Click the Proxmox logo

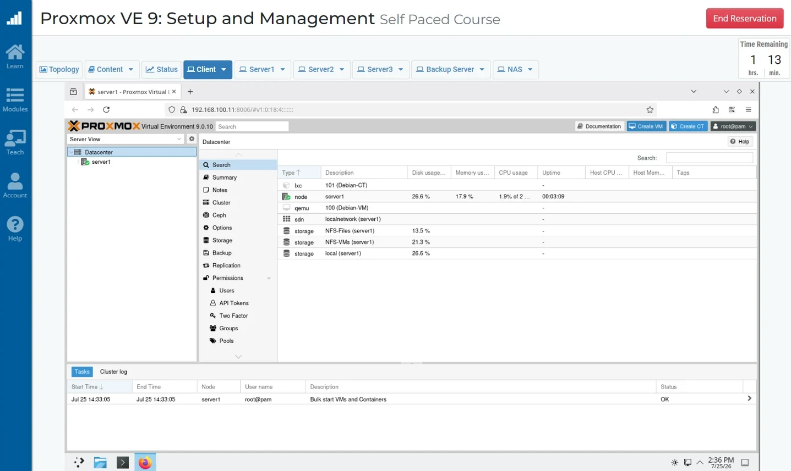point(103,126)
